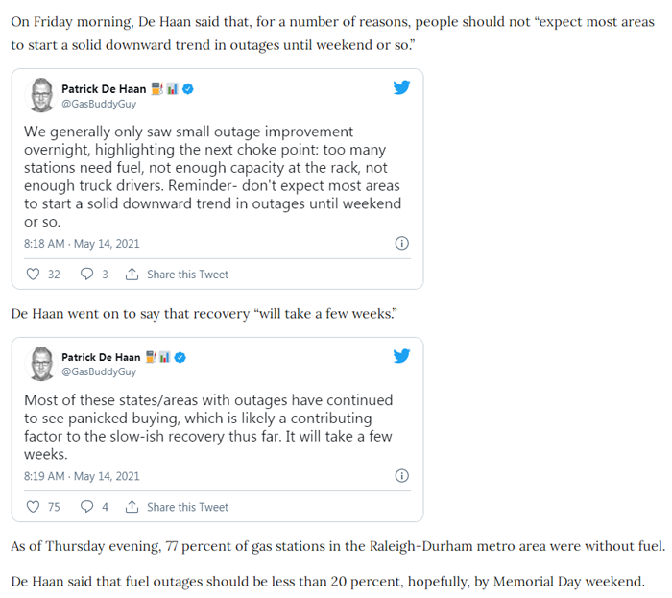Click Patrick De Haan name in first tweet
The image size is (672, 598).
click(104, 88)
